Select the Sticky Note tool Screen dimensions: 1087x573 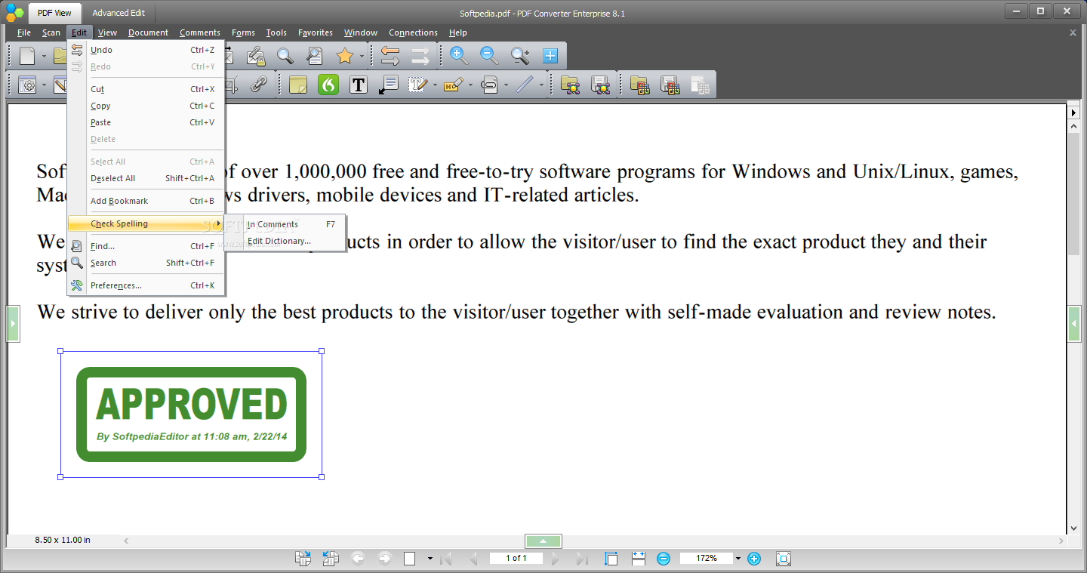[x=298, y=85]
